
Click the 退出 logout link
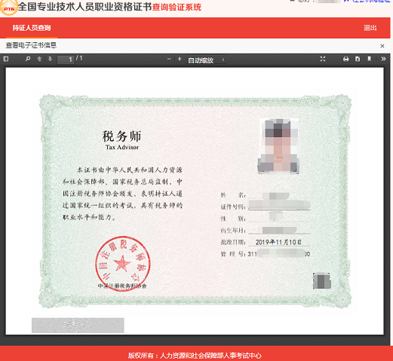(x=370, y=28)
